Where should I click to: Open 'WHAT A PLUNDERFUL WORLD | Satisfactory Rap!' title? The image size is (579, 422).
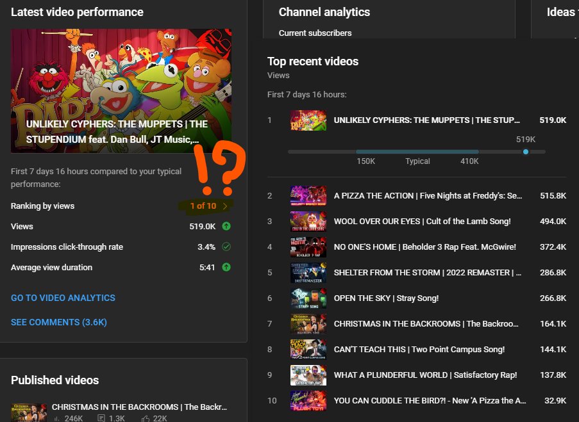coord(425,375)
